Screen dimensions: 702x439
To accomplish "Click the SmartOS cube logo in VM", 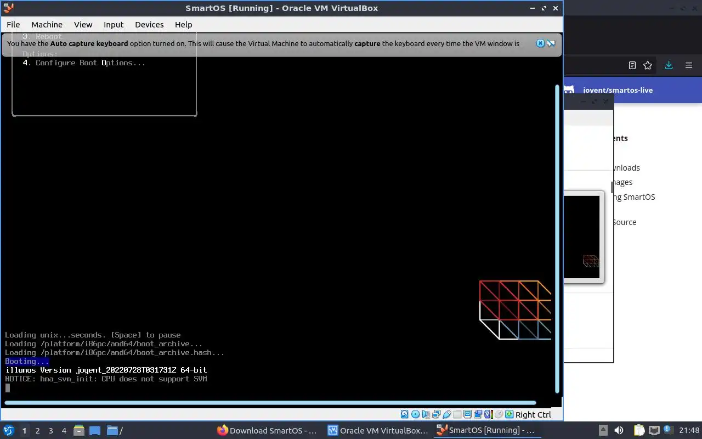I will (515, 309).
